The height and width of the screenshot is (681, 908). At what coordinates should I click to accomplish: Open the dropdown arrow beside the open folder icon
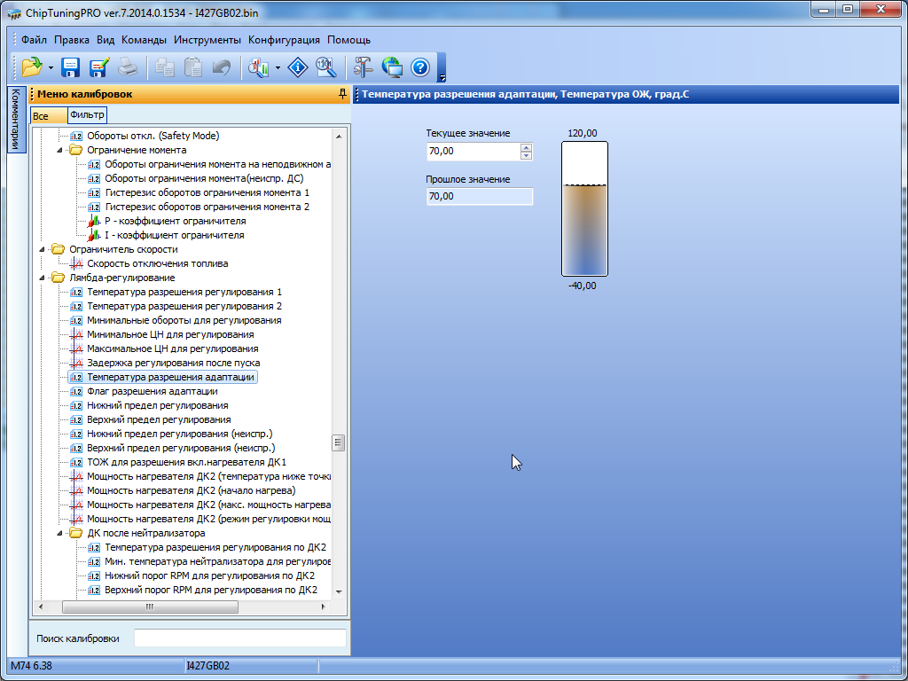click(x=51, y=67)
